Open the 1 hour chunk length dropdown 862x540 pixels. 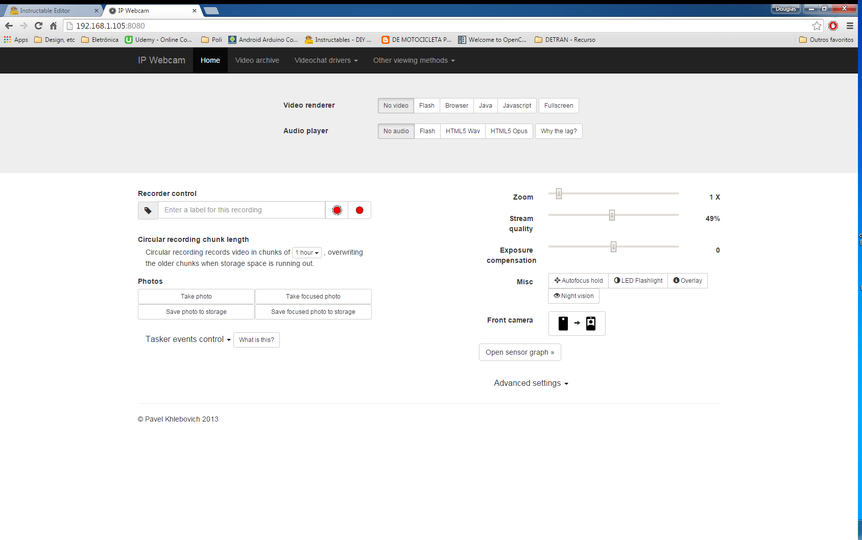(307, 253)
